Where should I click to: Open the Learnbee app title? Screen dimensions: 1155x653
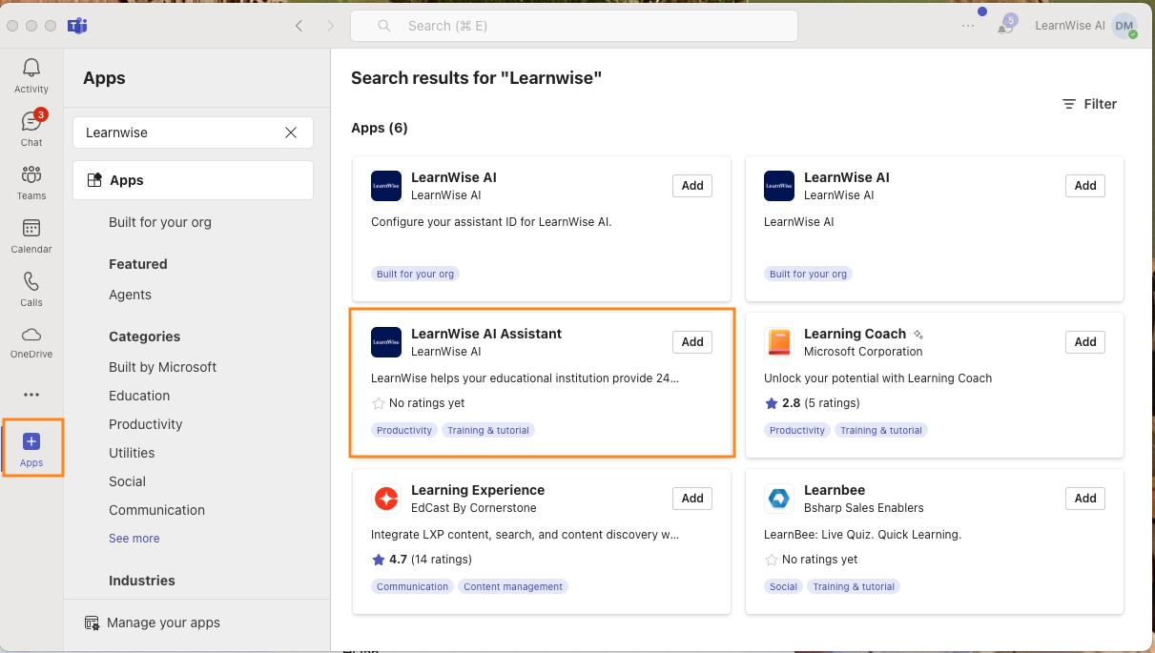[x=835, y=490]
